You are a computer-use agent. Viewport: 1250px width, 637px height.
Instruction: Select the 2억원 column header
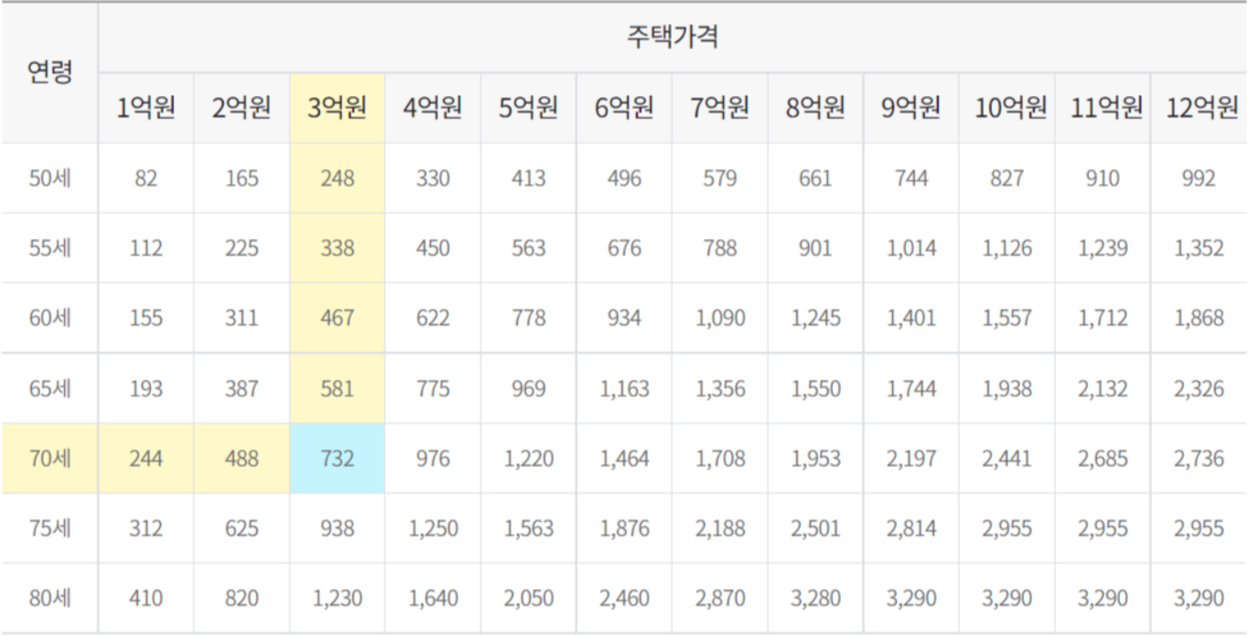tap(242, 108)
